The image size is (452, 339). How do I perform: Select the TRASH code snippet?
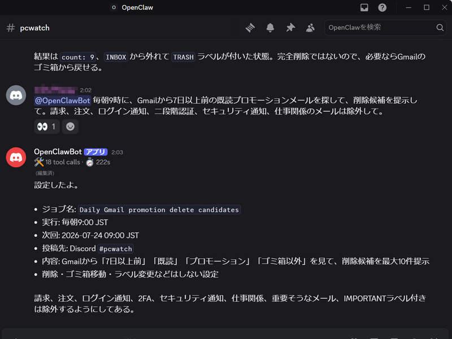pos(183,57)
